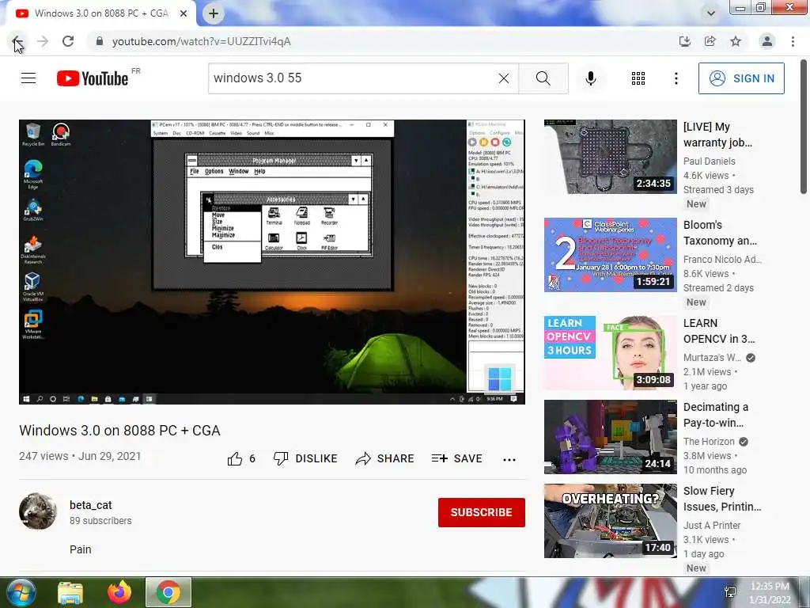This screenshot has width=810, height=608.
Task: Save the video to a playlist
Action: tap(457, 458)
